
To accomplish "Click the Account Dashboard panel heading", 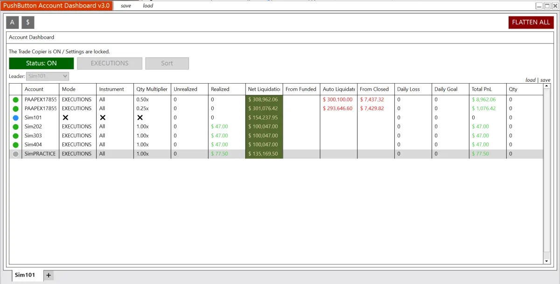I will point(32,37).
